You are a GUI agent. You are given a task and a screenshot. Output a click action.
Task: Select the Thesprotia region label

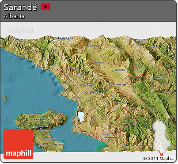pos(133,145)
